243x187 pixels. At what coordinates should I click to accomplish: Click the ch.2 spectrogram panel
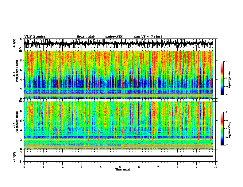pyautogui.click(x=118, y=125)
